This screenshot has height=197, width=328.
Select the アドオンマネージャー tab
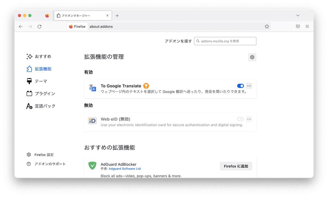(83, 16)
